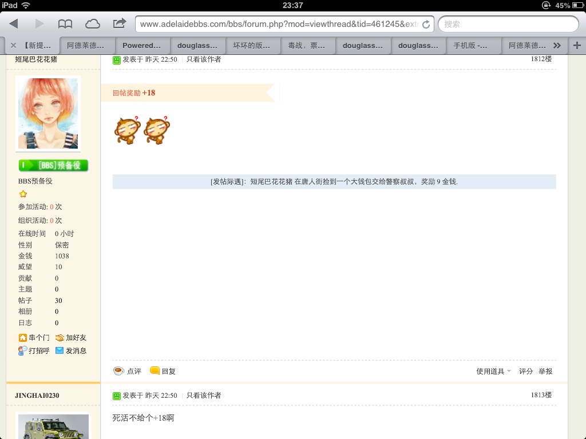This screenshot has width=586, height=439.
Task: Click 打招呼 link in user panel
Action: click(34, 351)
